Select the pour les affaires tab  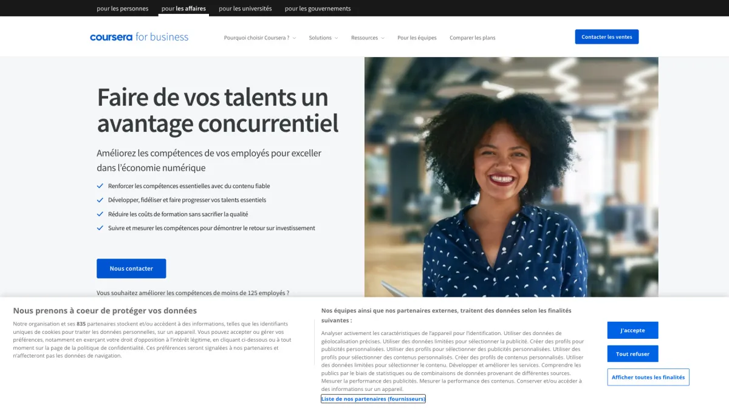(183, 8)
